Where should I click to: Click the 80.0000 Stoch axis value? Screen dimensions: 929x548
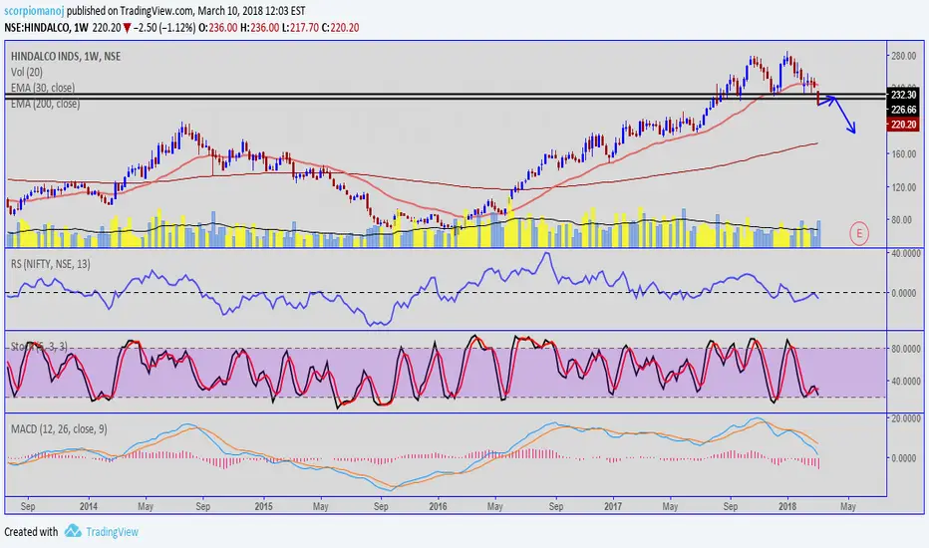pos(906,349)
